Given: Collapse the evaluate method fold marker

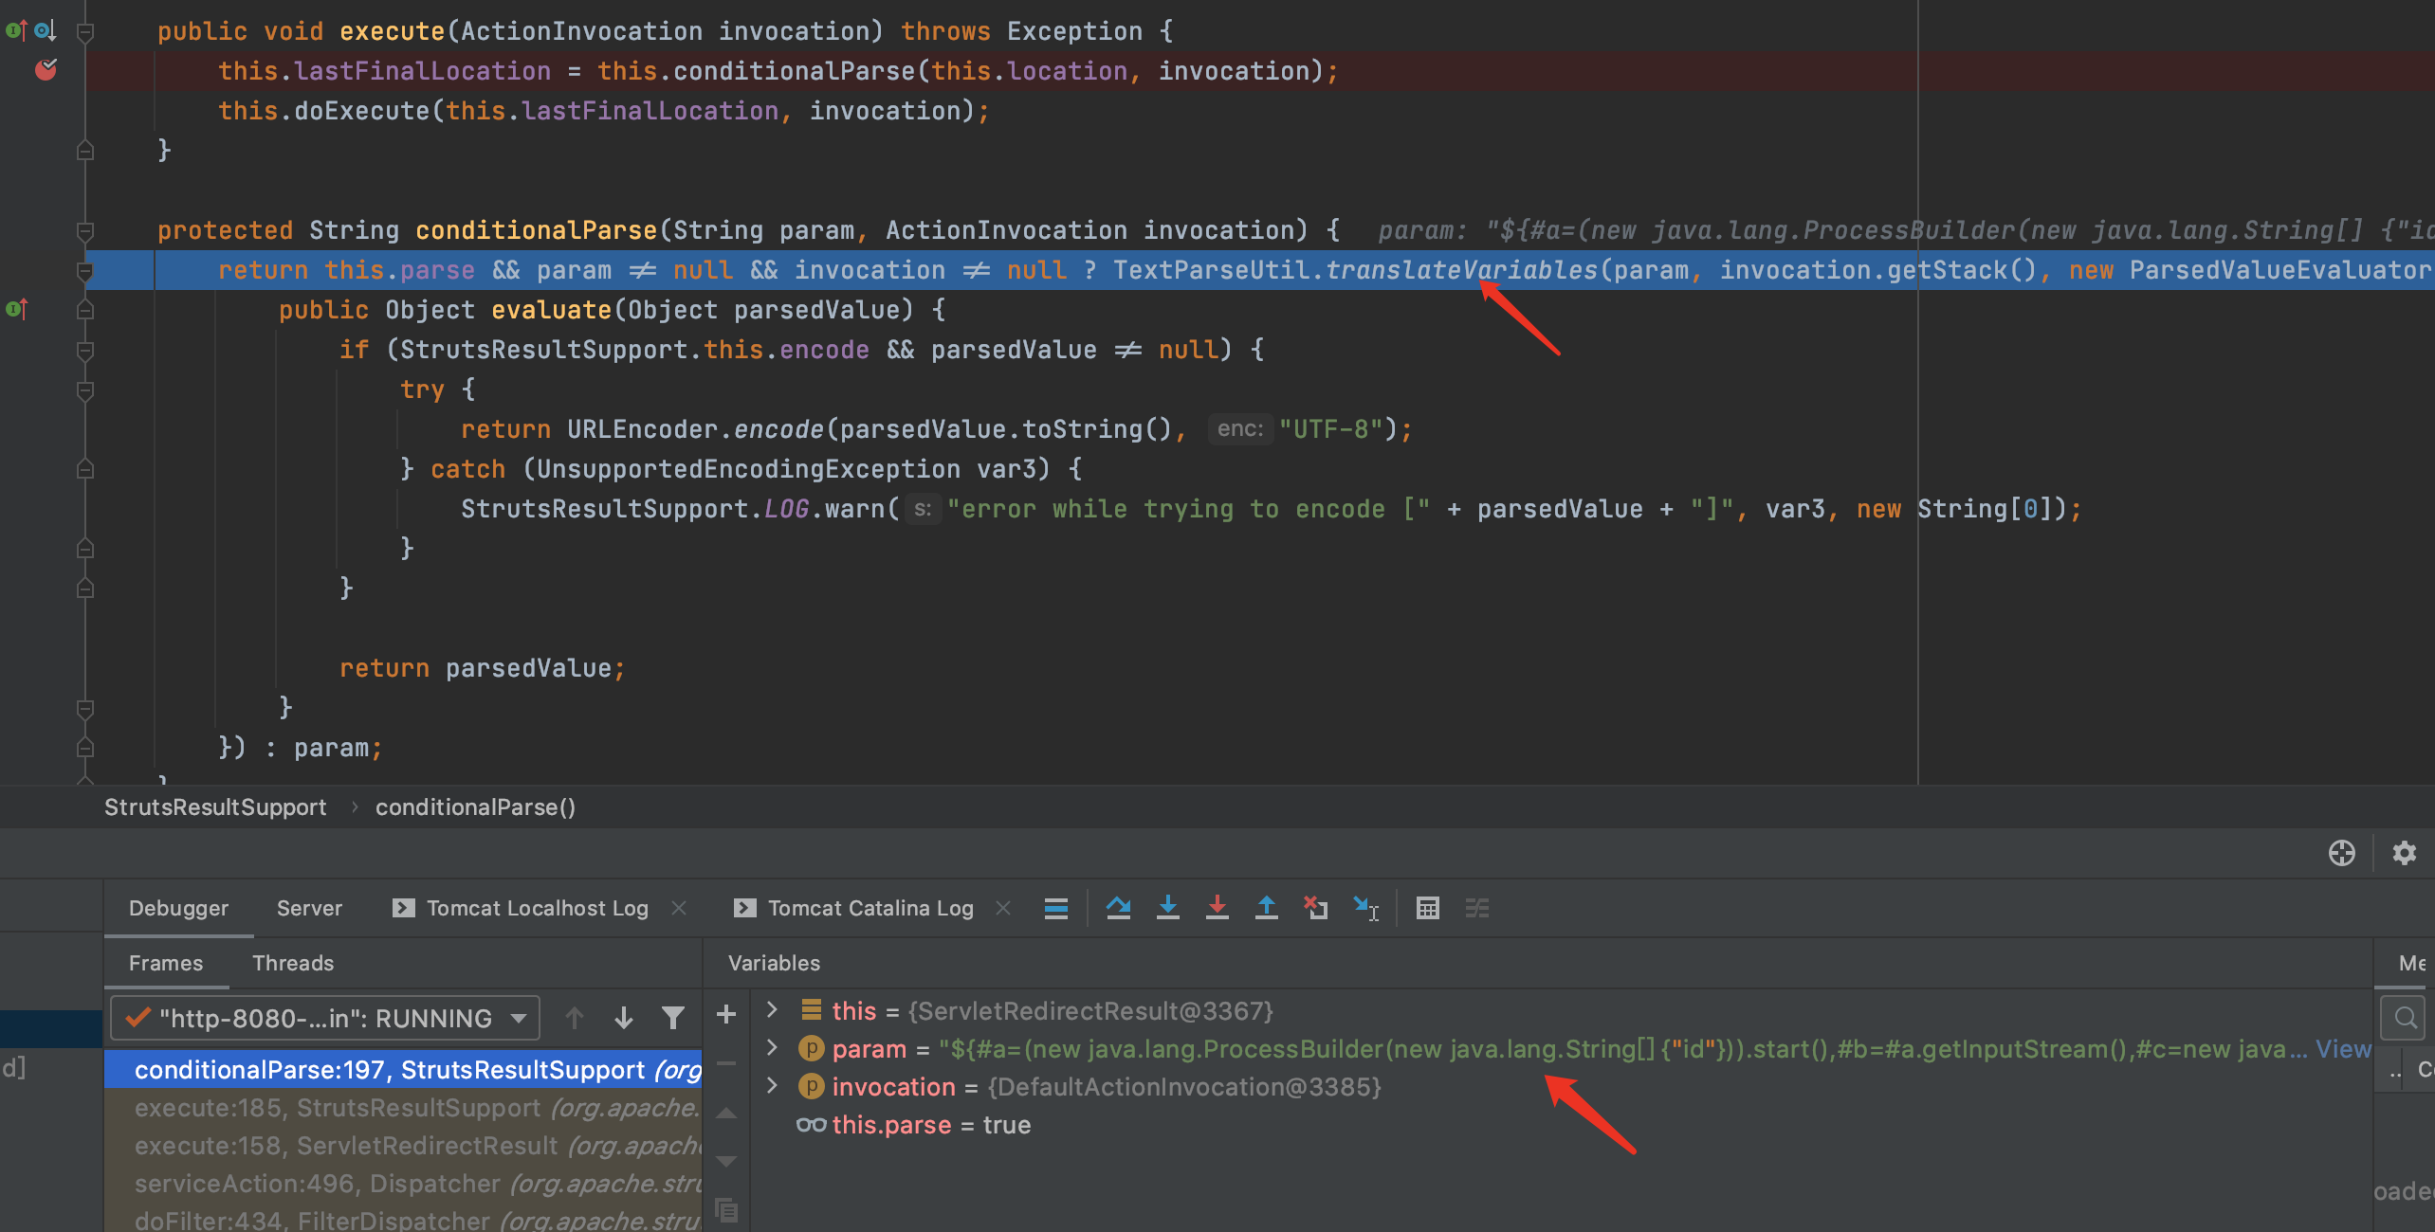Looking at the screenshot, I should 84,310.
